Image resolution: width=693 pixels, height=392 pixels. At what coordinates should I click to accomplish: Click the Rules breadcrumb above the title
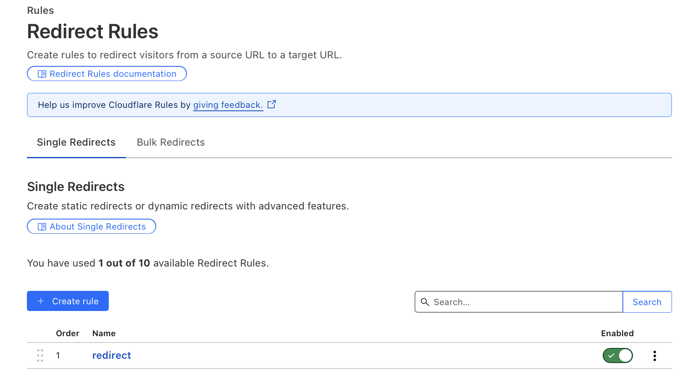pos(40,10)
